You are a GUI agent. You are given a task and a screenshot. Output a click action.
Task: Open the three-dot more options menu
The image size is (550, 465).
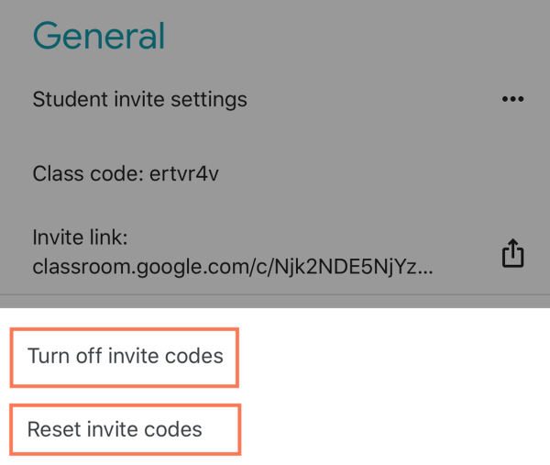pyautogui.click(x=512, y=99)
